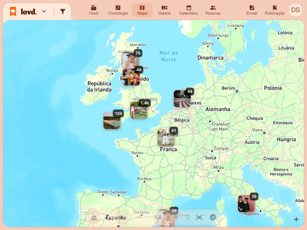
Task: Click the plus icon at the map corner
Action: 296,219
